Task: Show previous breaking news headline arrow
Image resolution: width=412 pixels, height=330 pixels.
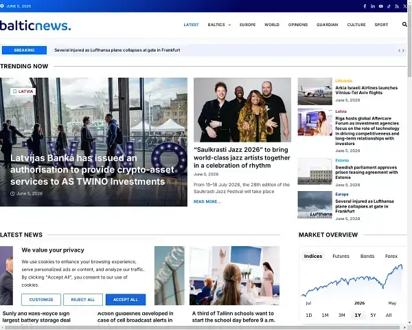Action: point(400,50)
